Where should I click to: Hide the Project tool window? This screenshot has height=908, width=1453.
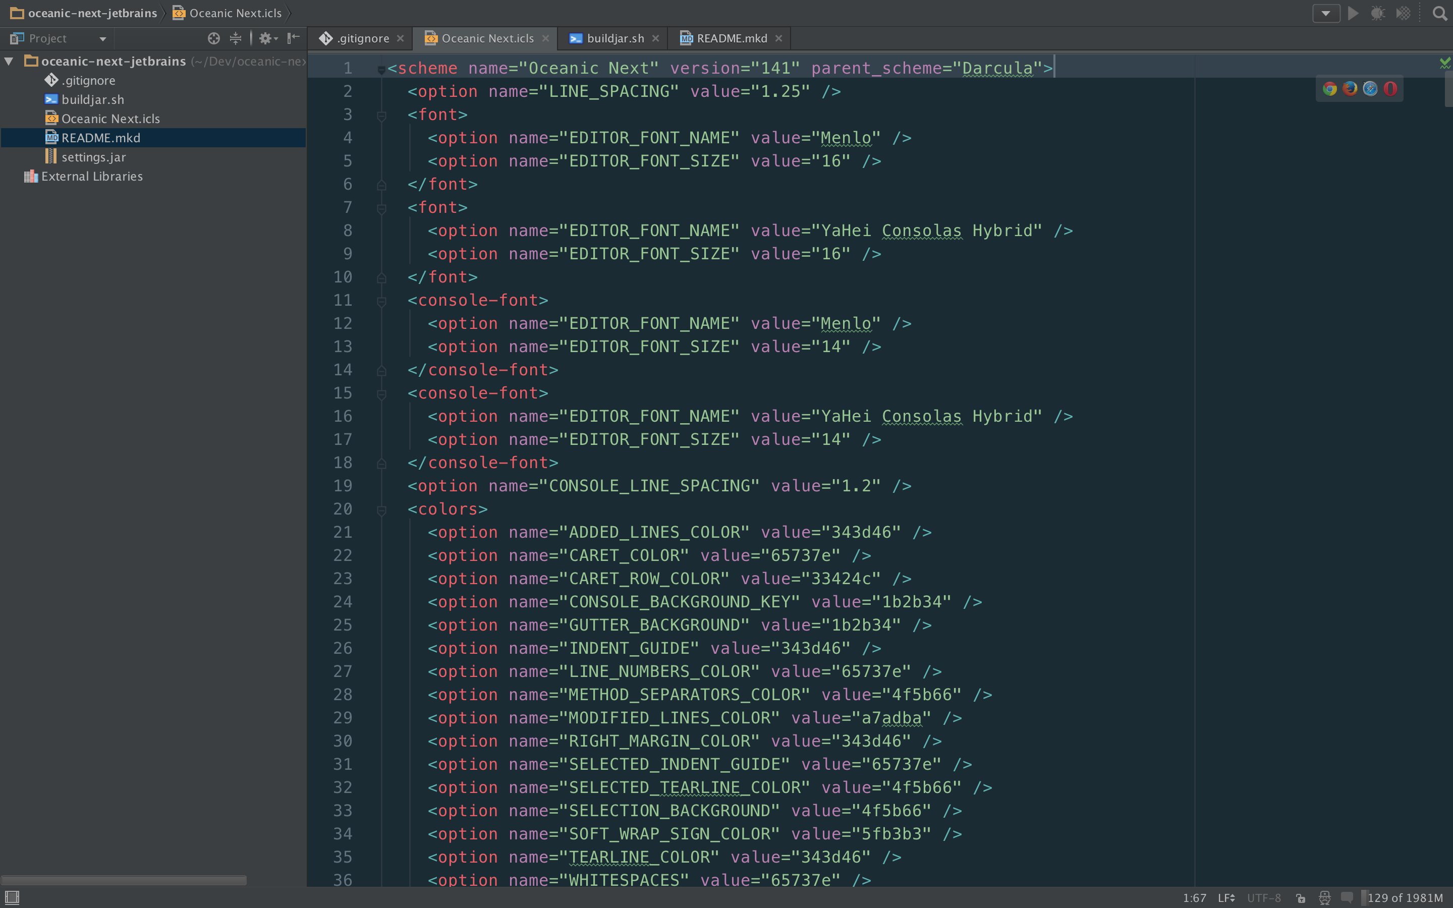point(293,38)
